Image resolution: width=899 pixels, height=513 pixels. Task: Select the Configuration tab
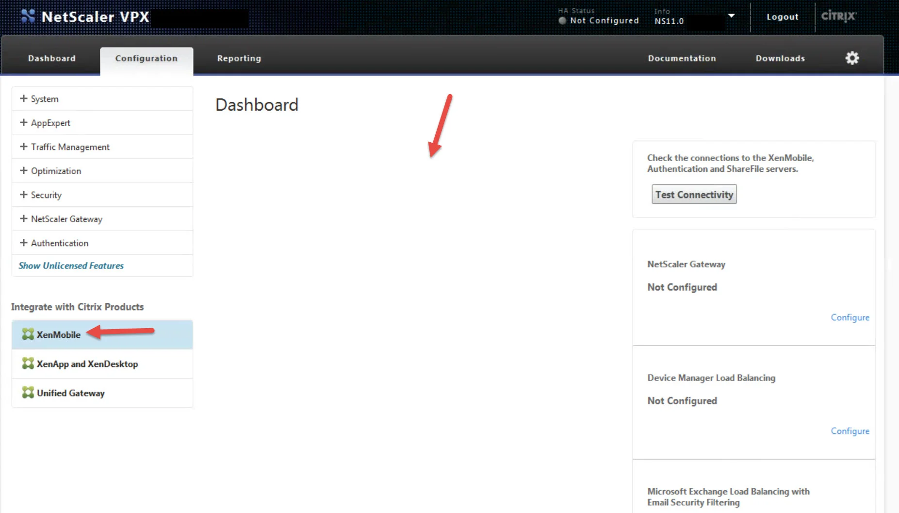[147, 59]
